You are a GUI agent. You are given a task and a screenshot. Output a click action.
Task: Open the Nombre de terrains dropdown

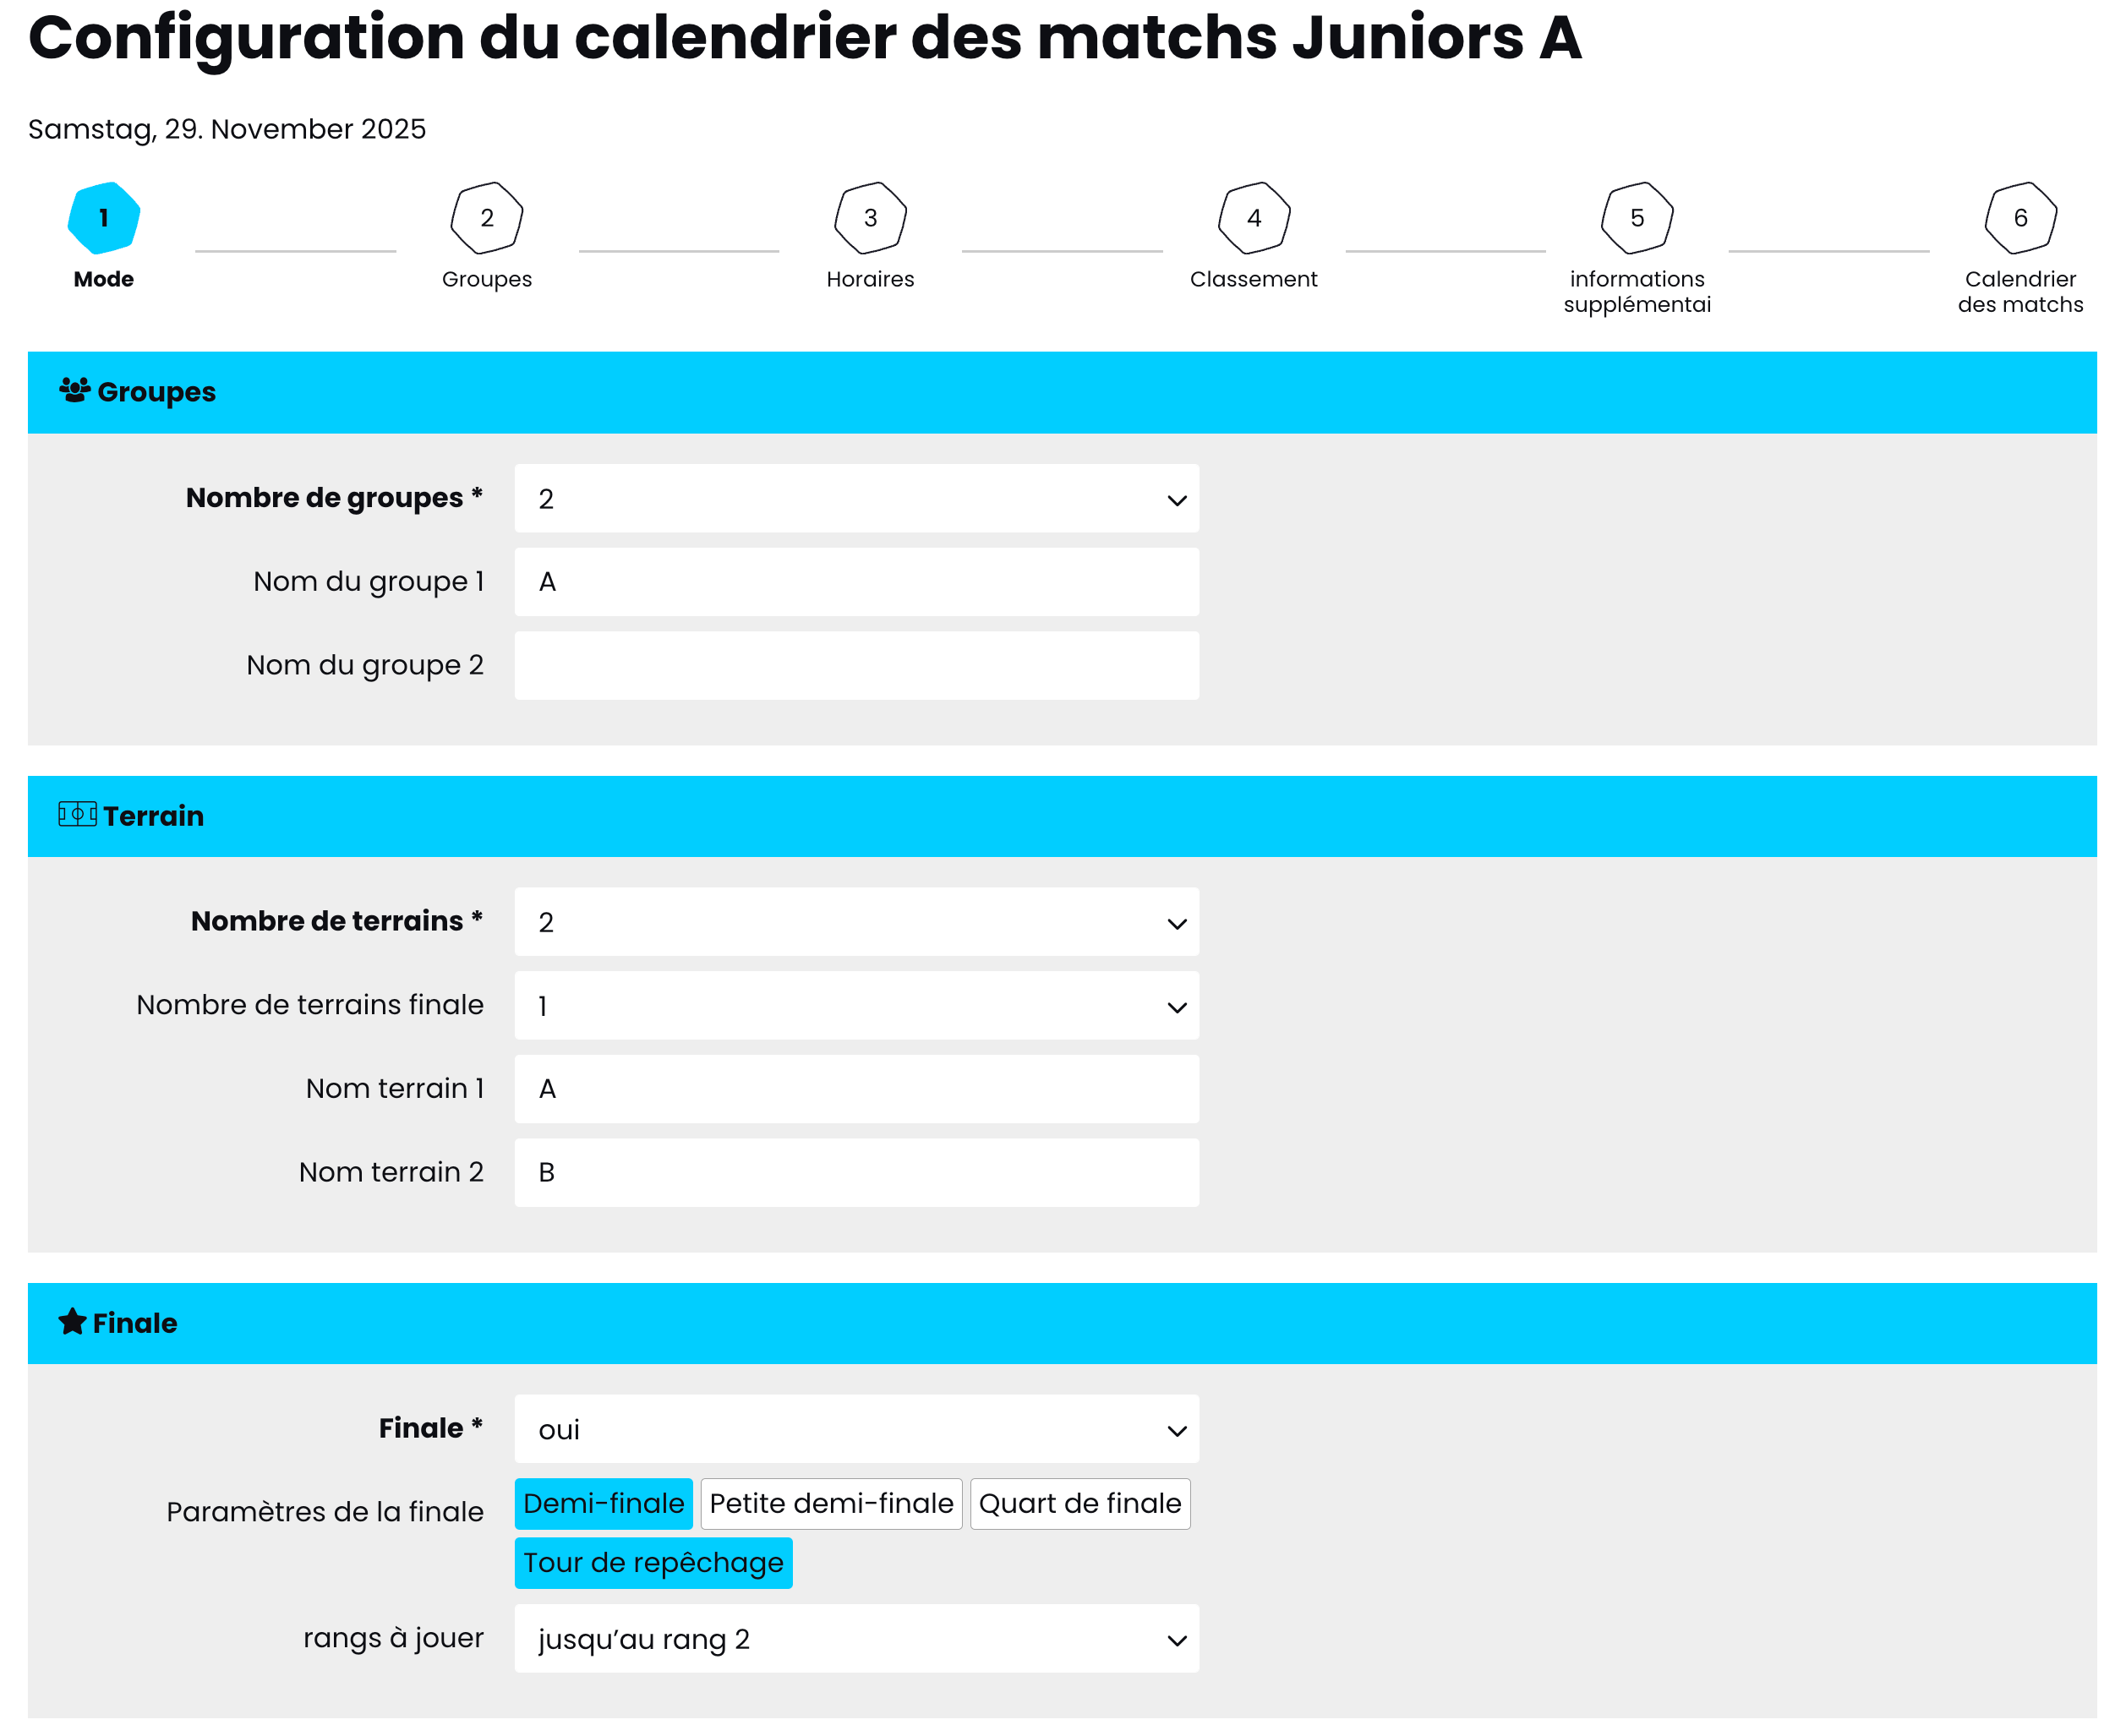tap(855, 921)
